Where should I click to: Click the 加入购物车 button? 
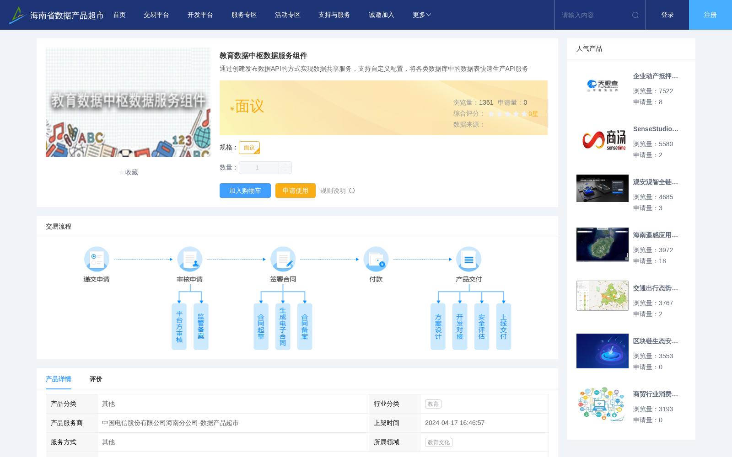245,191
